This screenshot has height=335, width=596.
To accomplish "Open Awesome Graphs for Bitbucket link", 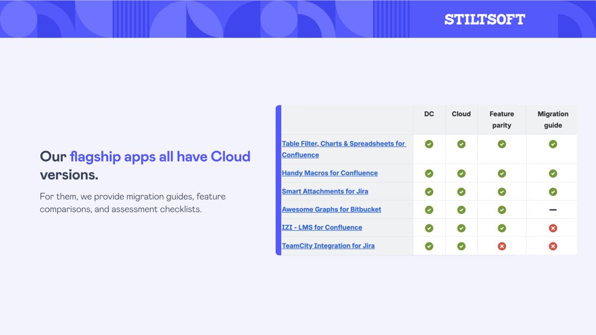I will (x=331, y=209).
